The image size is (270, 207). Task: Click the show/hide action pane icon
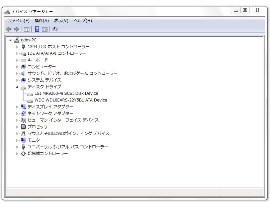coord(45,29)
